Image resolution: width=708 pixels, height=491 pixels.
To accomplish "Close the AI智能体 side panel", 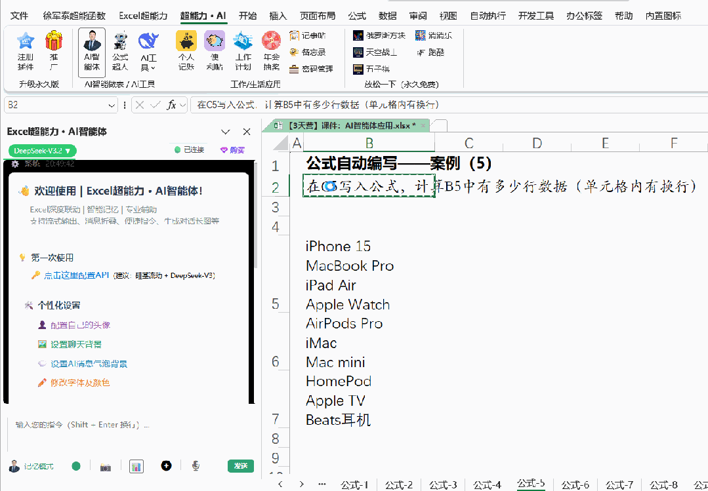I will pos(247,132).
